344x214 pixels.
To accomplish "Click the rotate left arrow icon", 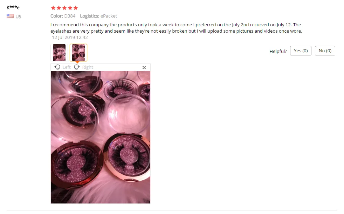I will point(57,67).
